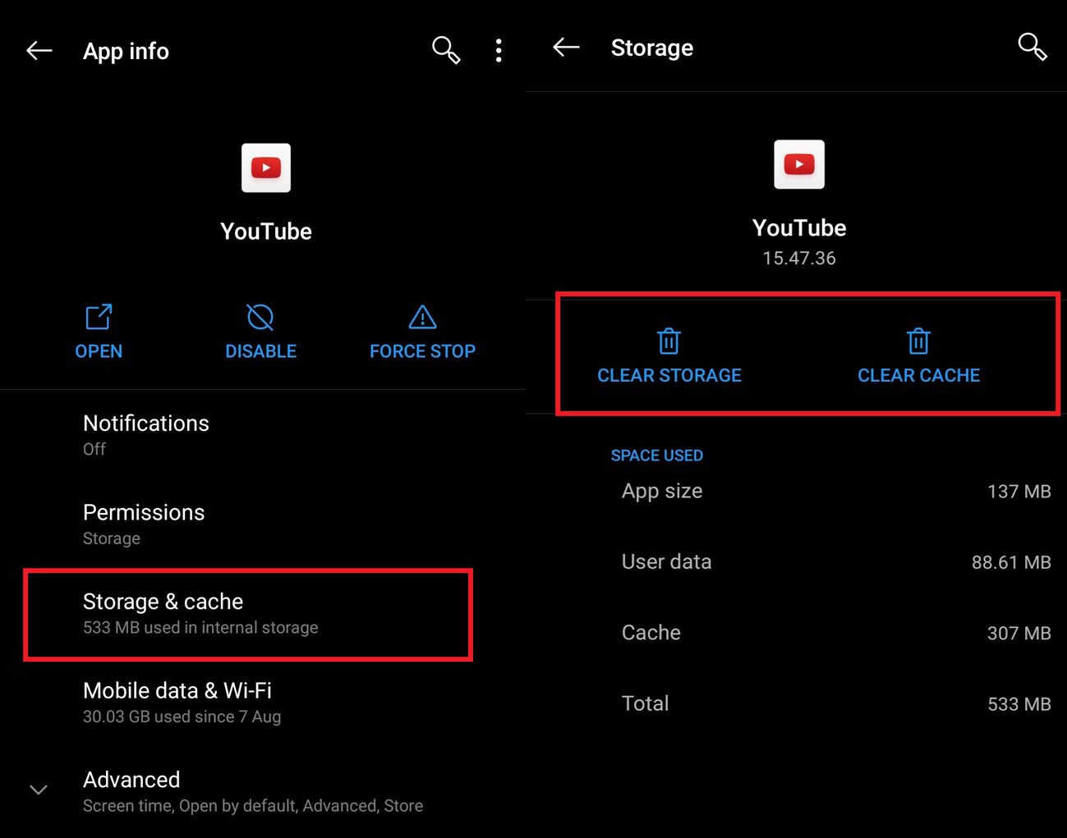This screenshot has width=1067, height=838.
Task: Tap CLEAR CACHE label
Action: (918, 375)
